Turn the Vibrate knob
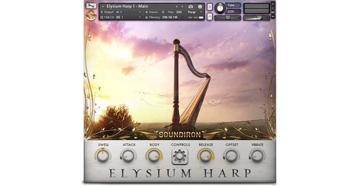Screen dimensions: 359x187 click(257, 156)
